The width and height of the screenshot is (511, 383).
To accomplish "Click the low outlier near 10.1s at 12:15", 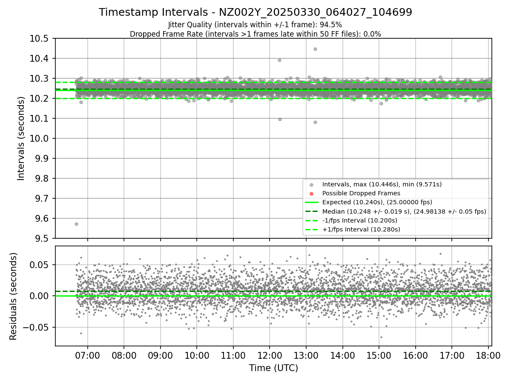I will [x=280, y=119].
